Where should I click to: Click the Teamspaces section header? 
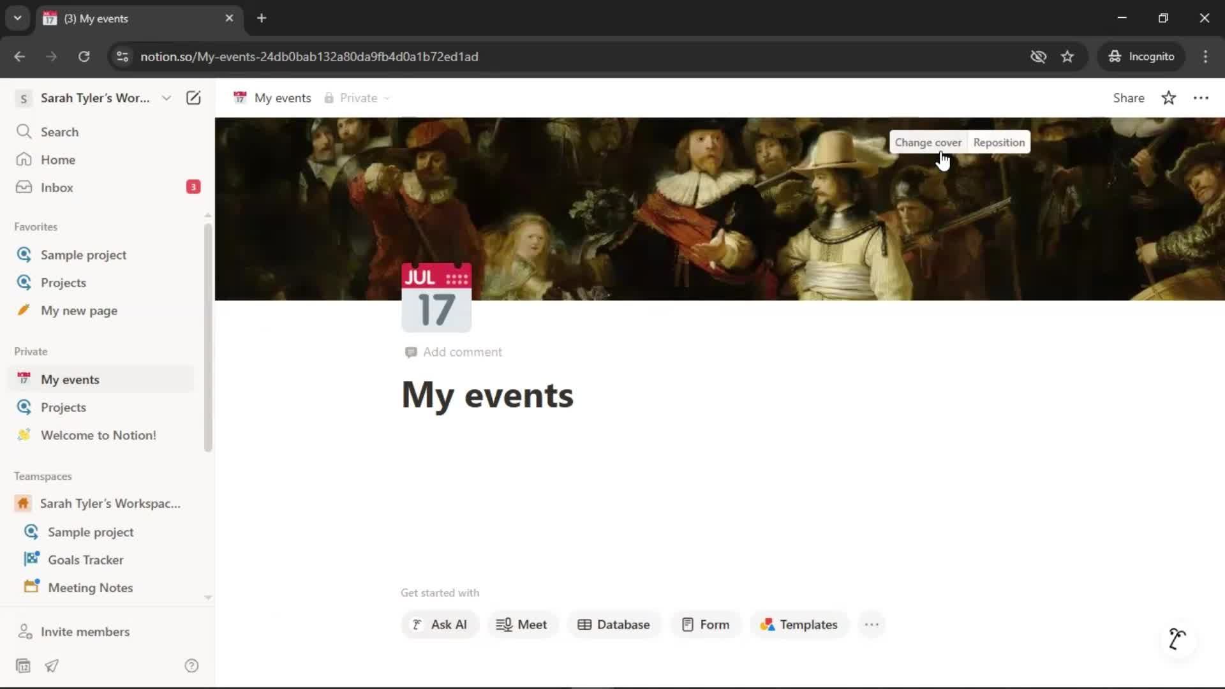point(43,477)
